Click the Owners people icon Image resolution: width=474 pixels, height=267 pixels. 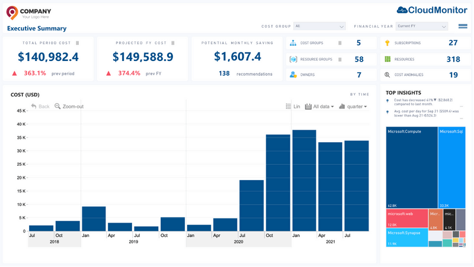click(x=293, y=75)
